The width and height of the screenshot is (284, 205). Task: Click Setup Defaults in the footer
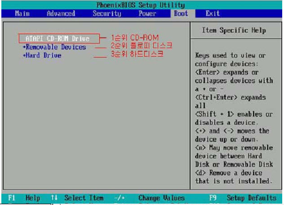[252, 198]
